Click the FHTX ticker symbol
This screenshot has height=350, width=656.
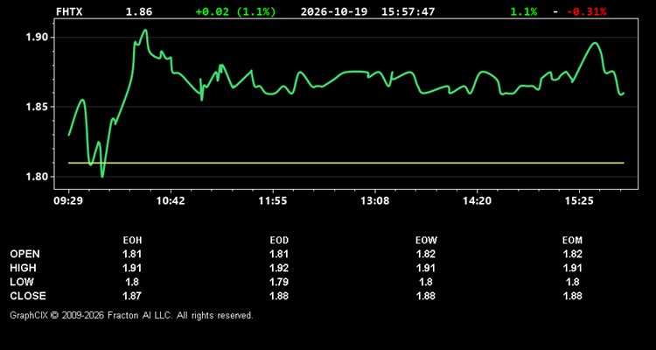click(x=69, y=11)
